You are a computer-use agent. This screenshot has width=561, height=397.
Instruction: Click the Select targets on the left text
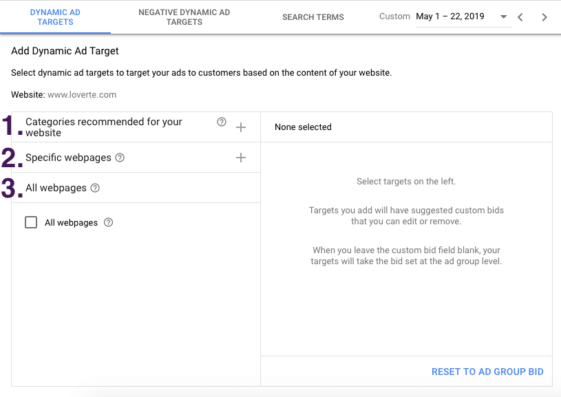coord(406,182)
